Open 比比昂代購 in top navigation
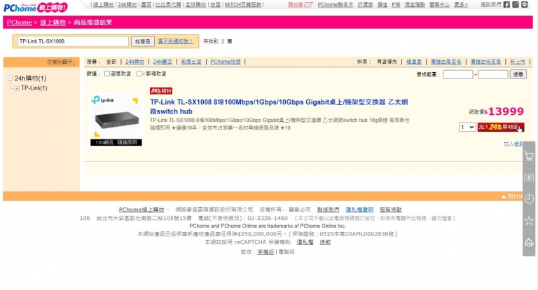This screenshot has width=538, height=290. point(168,4)
